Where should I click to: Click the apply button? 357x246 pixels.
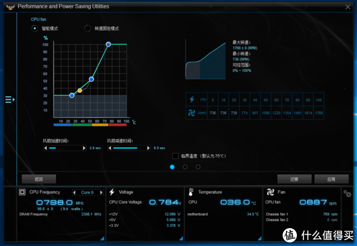point(331,179)
